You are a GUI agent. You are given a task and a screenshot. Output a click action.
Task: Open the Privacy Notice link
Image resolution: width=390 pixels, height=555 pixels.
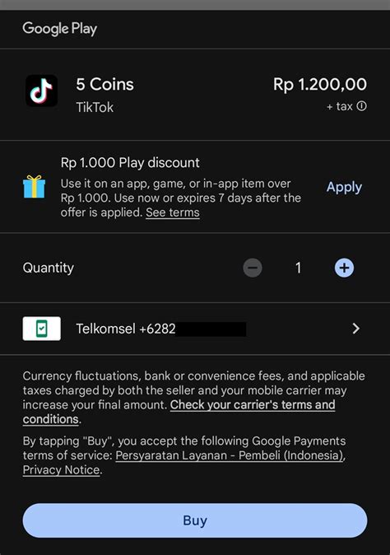tap(61, 470)
